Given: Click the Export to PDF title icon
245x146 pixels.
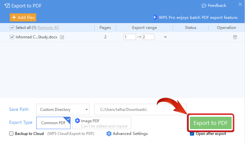Looking at the screenshot, I should 7,6.
